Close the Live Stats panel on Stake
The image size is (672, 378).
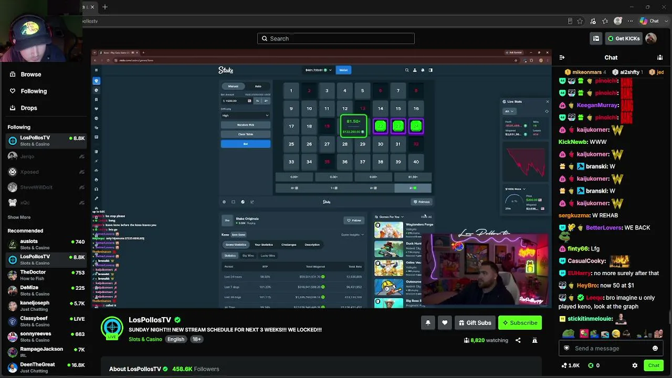click(547, 101)
